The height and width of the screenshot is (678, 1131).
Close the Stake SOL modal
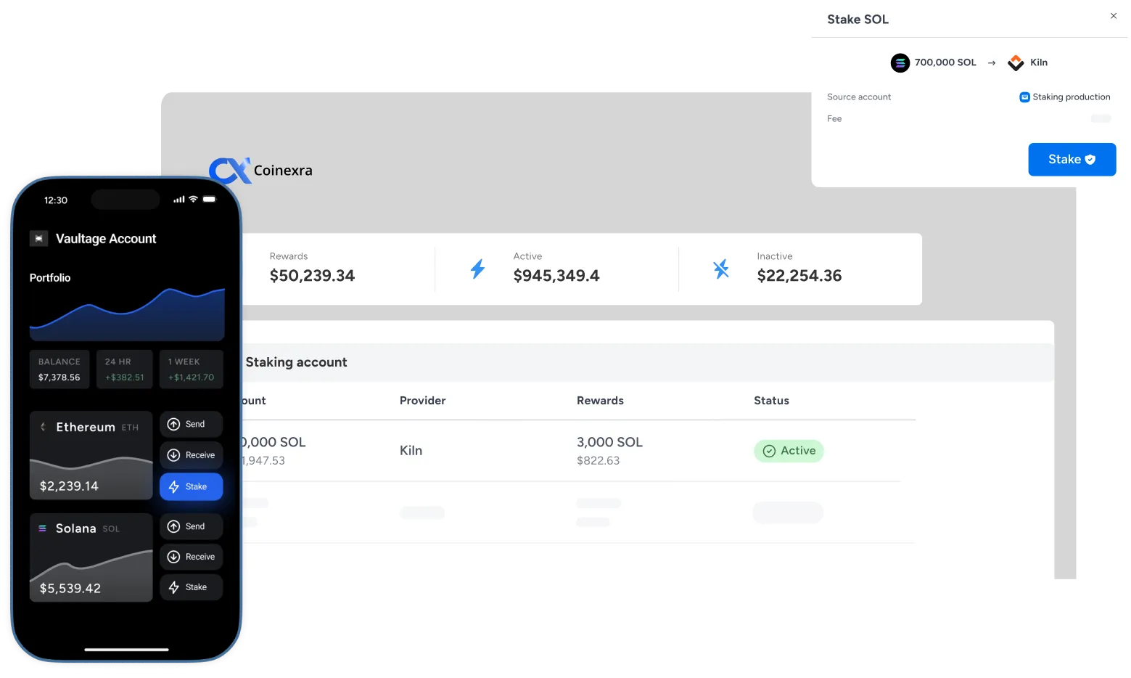point(1113,15)
